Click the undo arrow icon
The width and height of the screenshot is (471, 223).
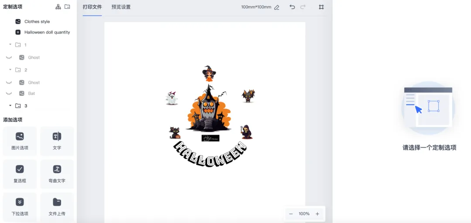(x=292, y=7)
